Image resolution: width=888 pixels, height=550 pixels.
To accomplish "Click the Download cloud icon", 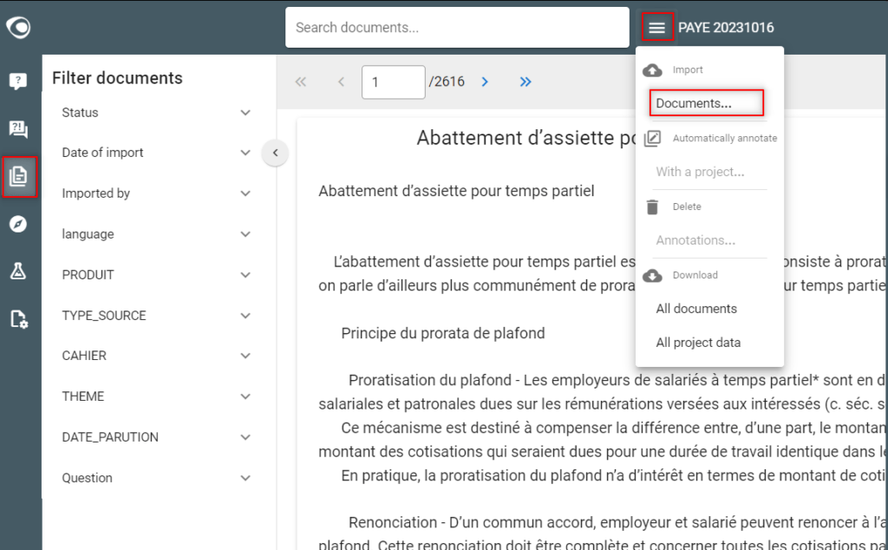I will pyautogui.click(x=652, y=275).
